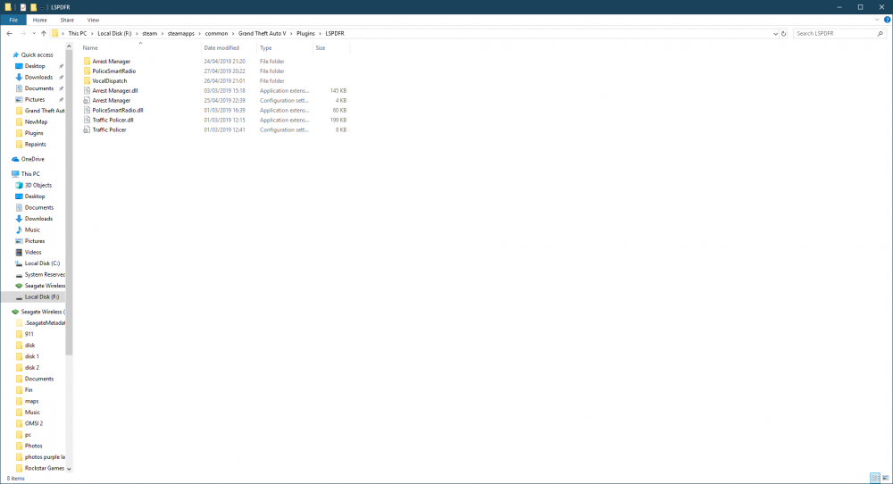Click path separator chevron after Plugins

321,34
